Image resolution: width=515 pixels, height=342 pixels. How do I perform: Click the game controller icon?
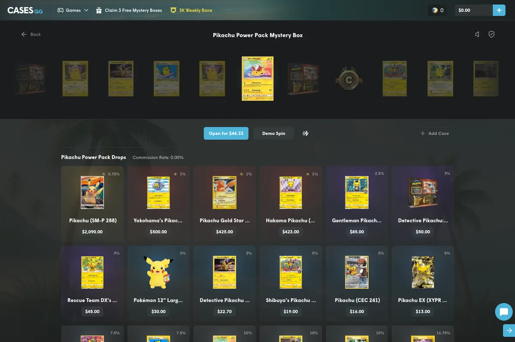61,10
